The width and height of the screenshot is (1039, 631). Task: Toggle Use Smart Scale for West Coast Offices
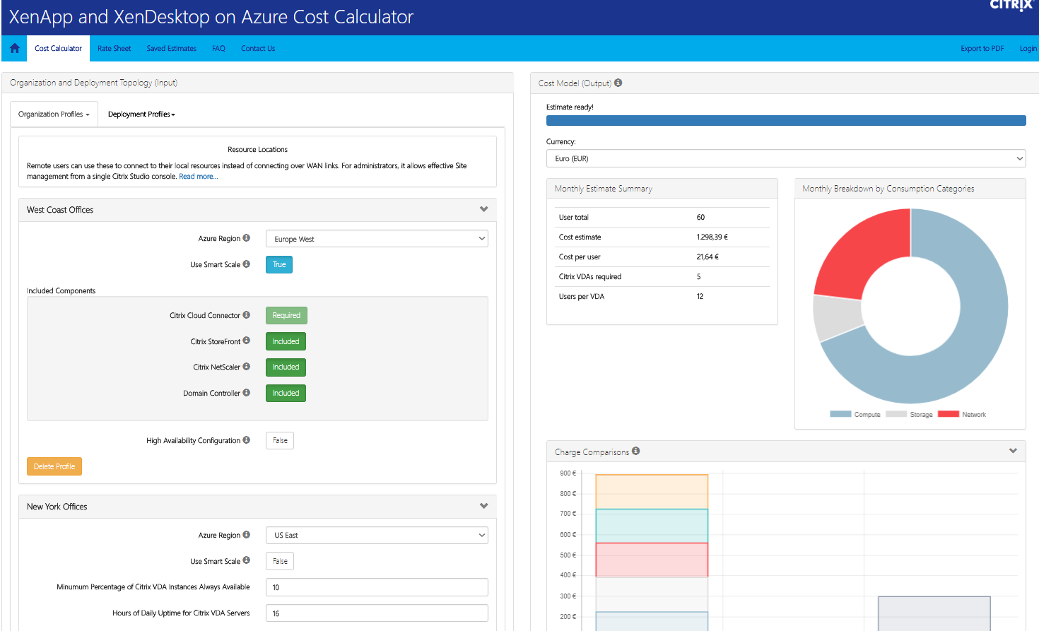[x=278, y=264]
